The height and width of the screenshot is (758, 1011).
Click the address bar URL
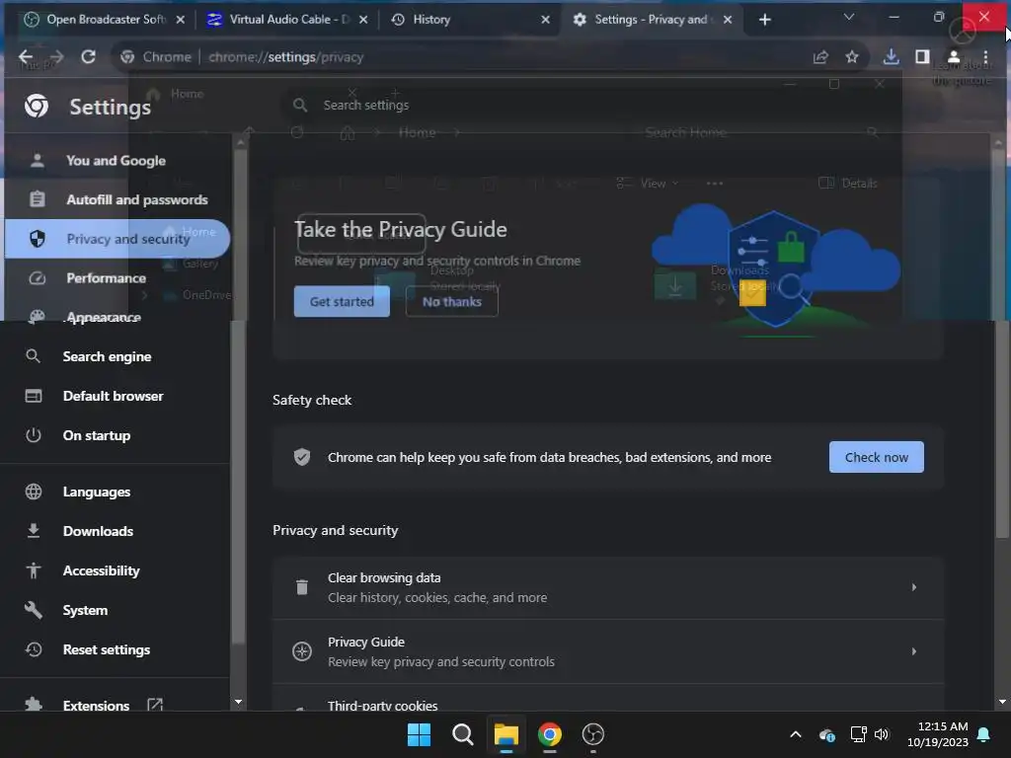click(285, 56)
